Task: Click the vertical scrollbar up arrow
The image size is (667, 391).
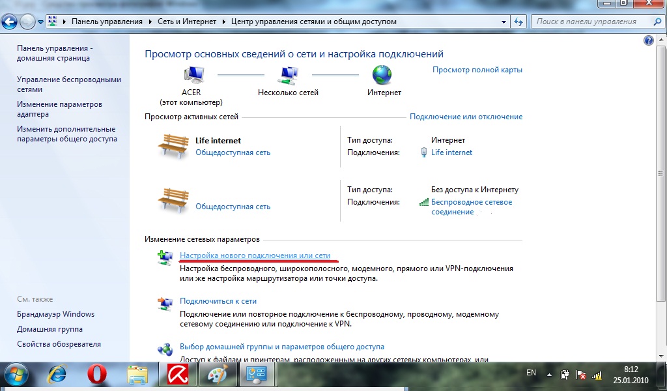Action: (661, 40)
